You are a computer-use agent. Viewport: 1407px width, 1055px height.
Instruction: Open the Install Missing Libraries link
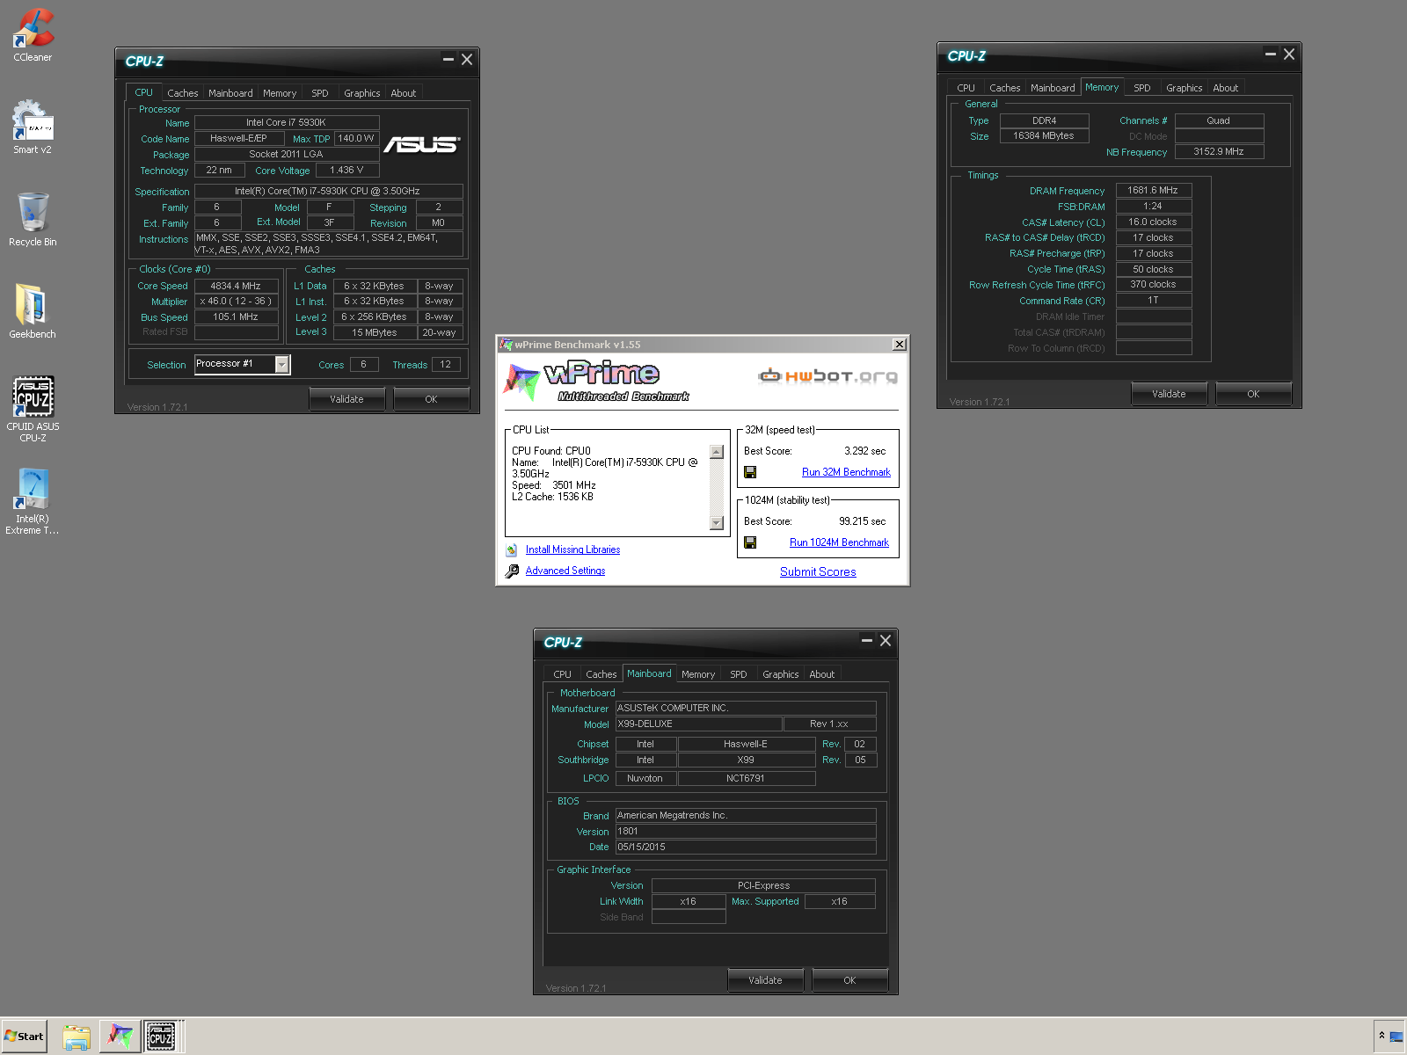click(x=572, y=549)
